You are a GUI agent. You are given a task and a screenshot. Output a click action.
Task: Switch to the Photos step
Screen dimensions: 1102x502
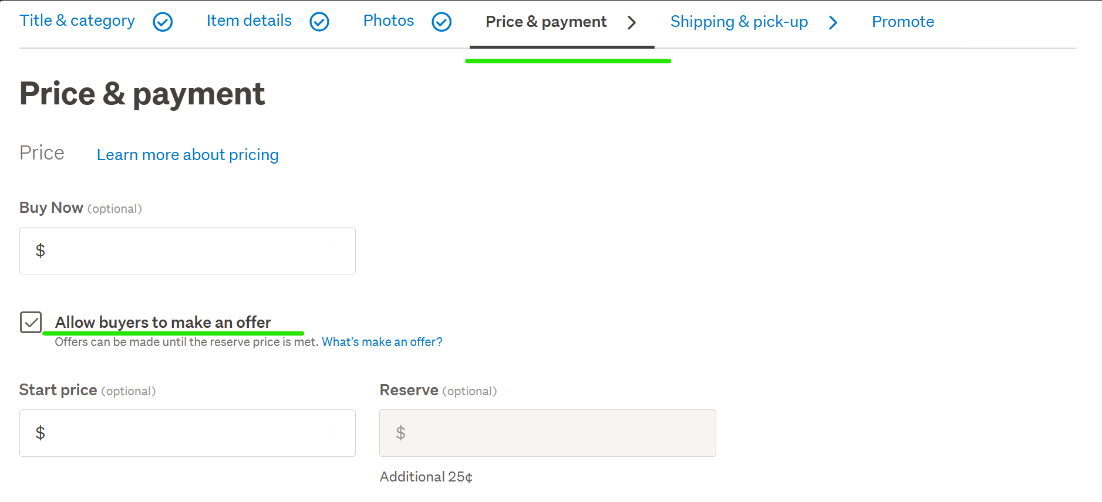[x=389, y=21]
